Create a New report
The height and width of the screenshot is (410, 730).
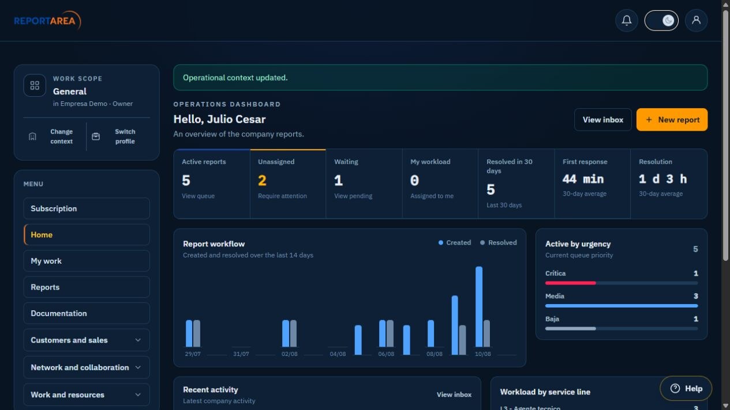(672, 120)
